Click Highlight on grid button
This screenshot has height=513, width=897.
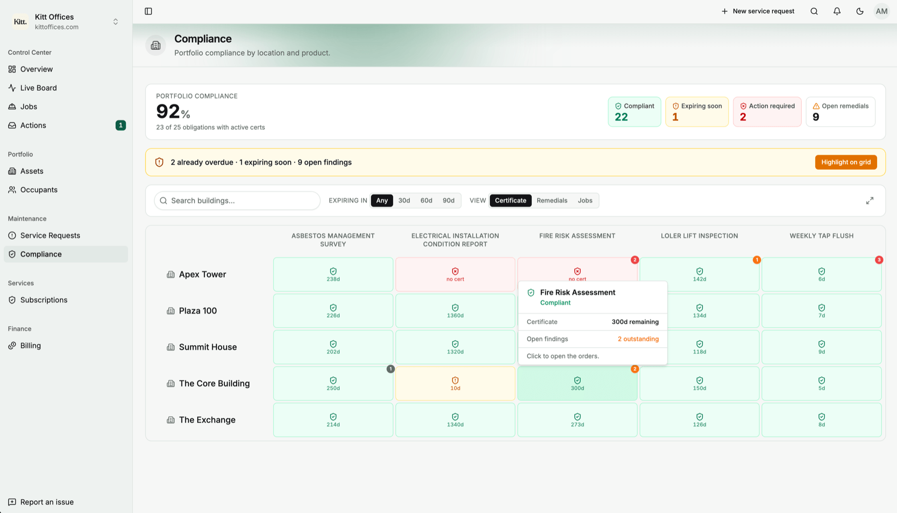click(x=846, y=162)
